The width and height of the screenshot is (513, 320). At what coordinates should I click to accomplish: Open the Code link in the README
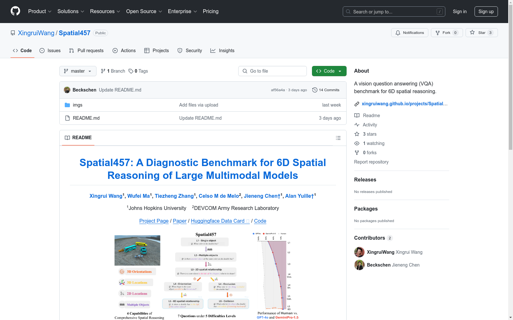coord(260,221)
